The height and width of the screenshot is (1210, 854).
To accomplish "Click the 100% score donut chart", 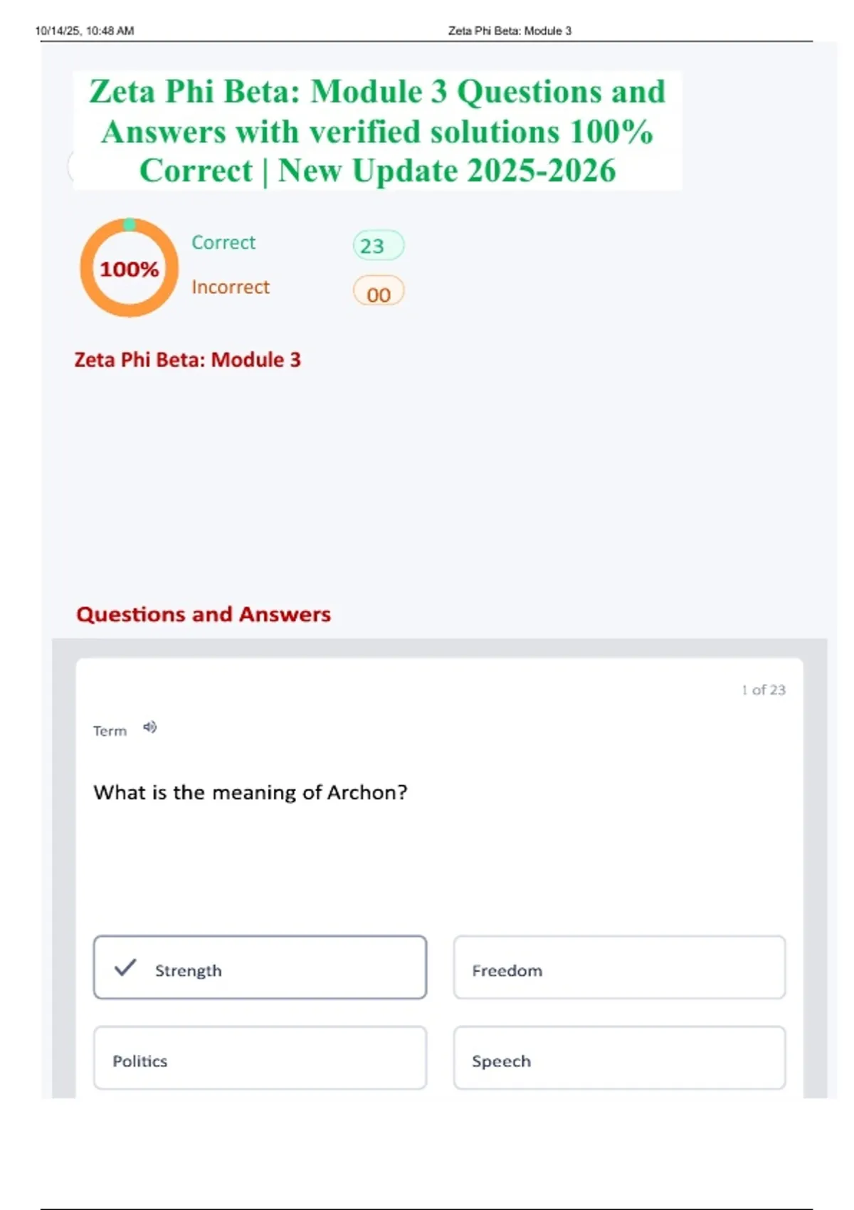I will 129,268.
